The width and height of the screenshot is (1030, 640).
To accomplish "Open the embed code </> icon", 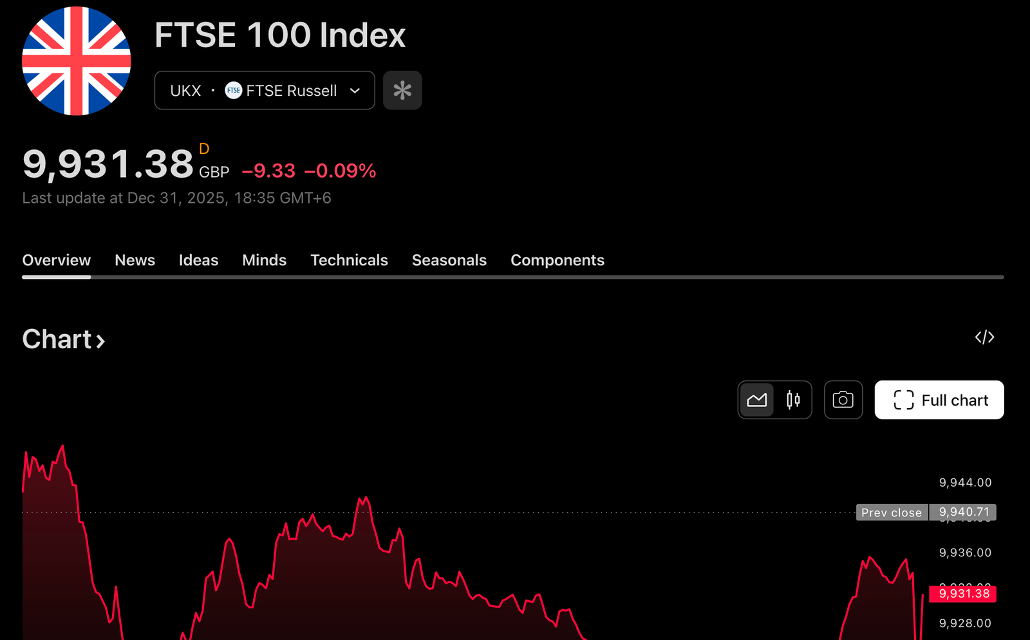I will [x=984, y=337].
